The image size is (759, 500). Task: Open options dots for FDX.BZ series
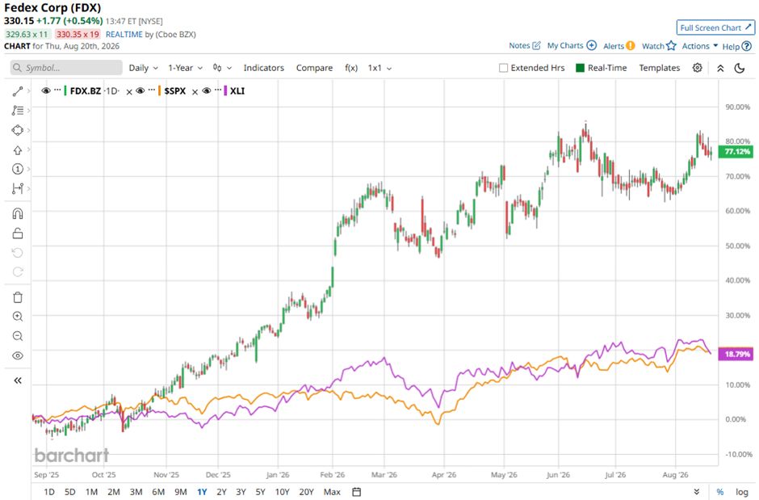57,90
